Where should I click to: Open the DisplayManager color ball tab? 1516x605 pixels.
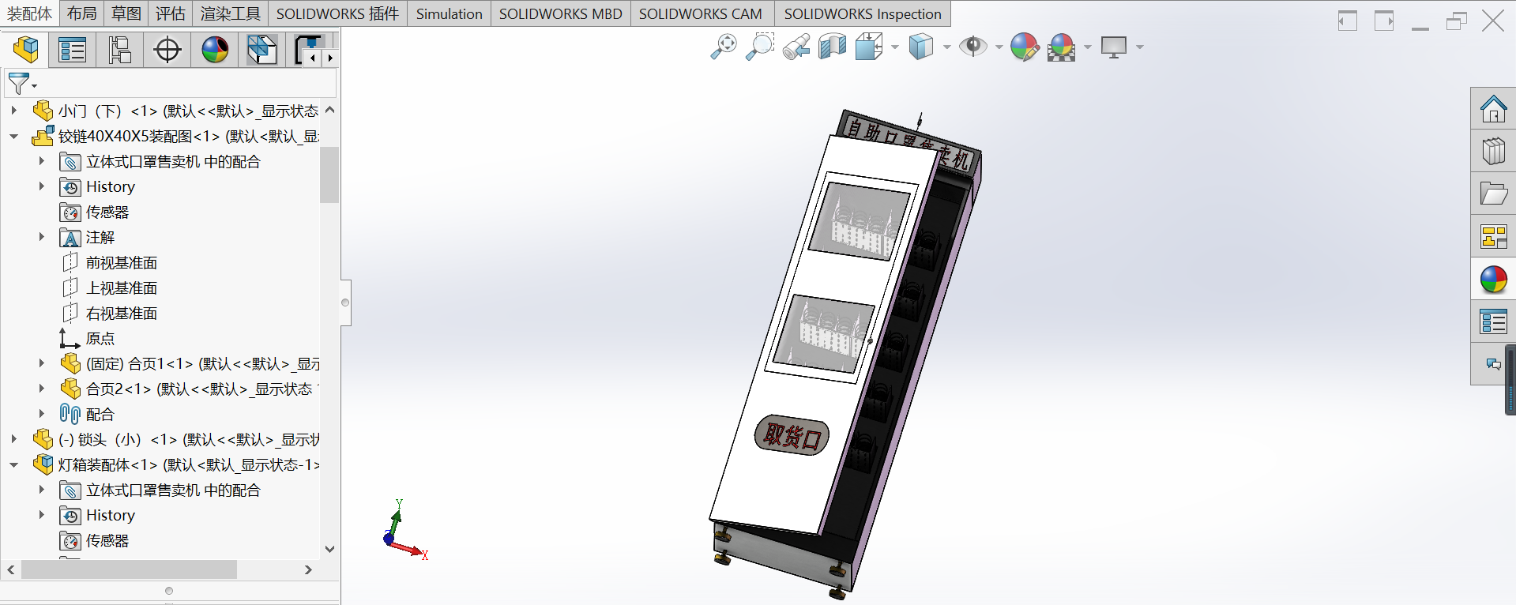click(215, 50)
